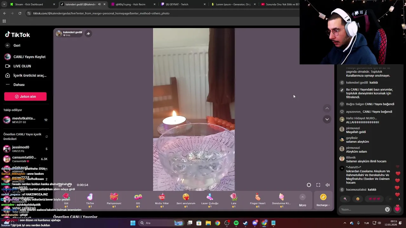The width and height of the screenshot is (406, 228).
Task: Refresh suggested LIVE creators list
Action: 47,137
